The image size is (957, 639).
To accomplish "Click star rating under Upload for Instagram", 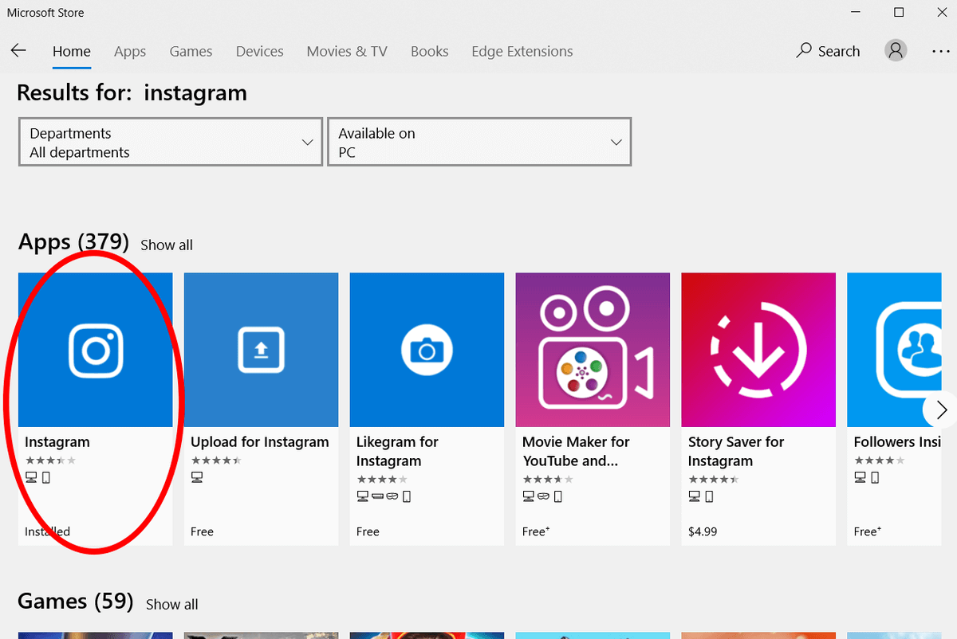I will point(216,461).
